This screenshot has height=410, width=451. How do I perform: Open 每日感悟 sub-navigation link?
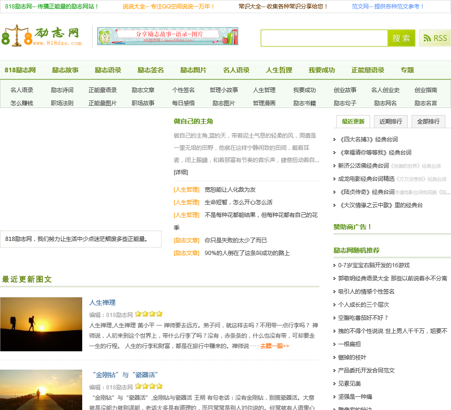point(183,103)
